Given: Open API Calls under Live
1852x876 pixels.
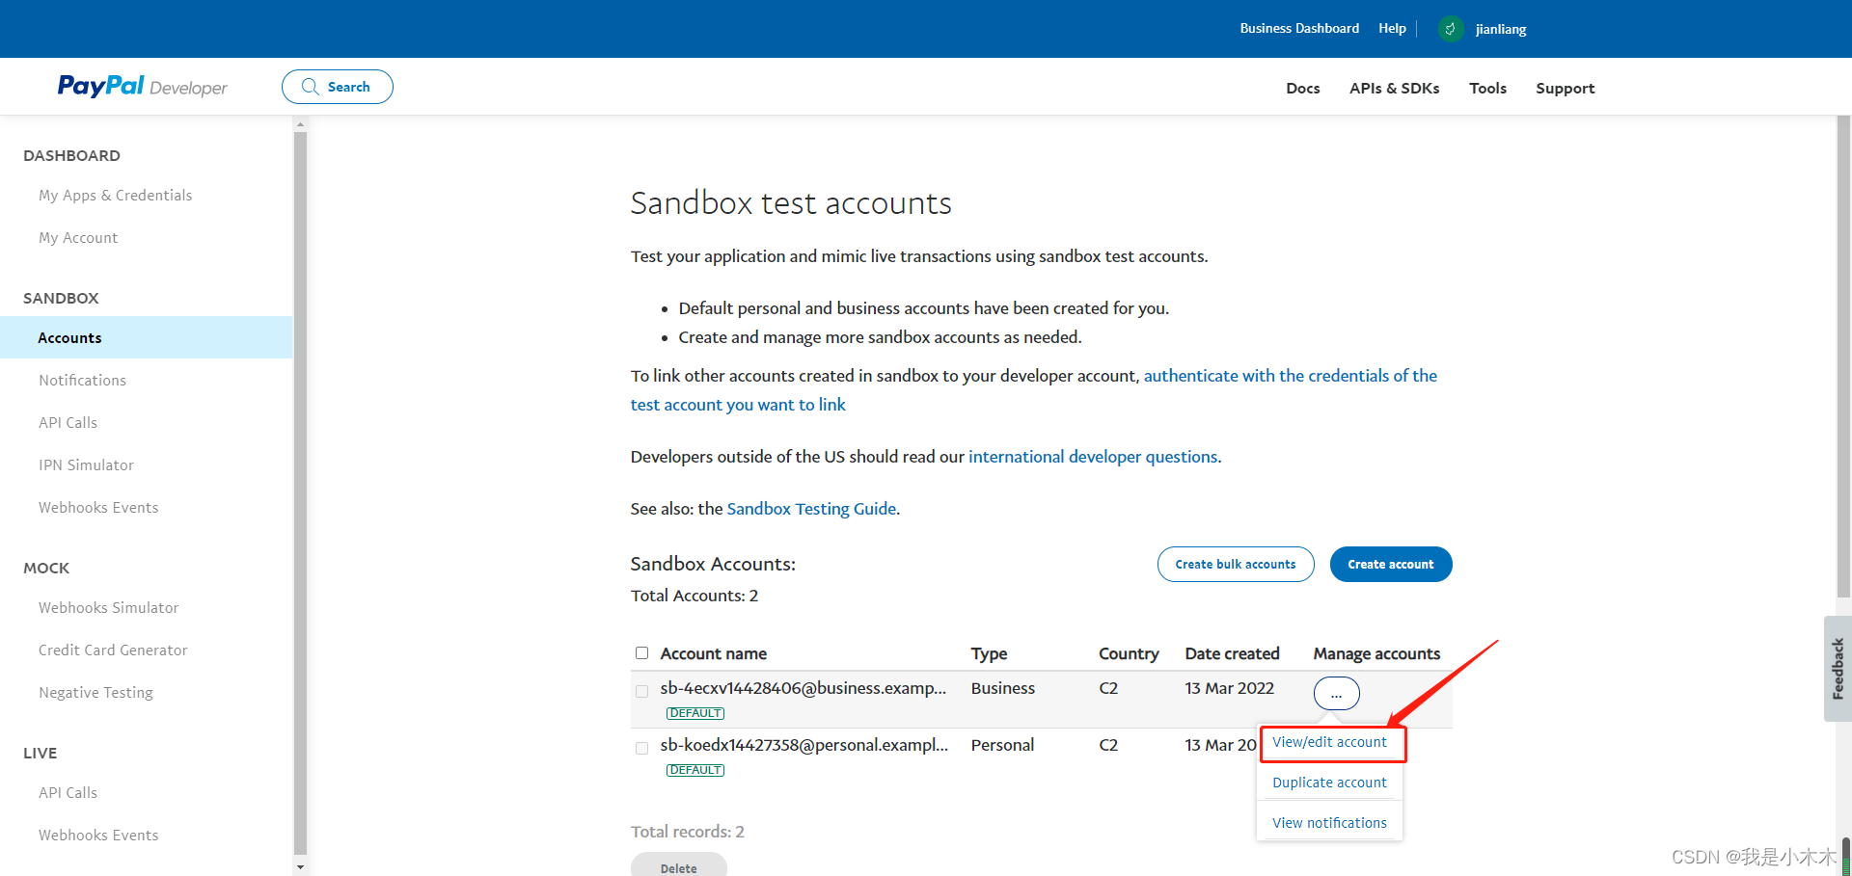Looking at the screenshot, I should tap(68, 792).
